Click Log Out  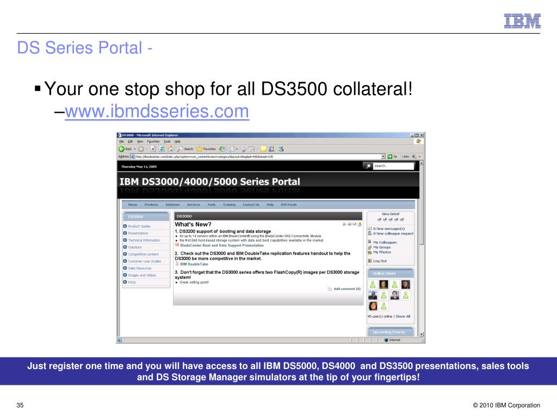coord(380,261)
